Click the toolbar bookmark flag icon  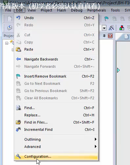click(106, 18)
